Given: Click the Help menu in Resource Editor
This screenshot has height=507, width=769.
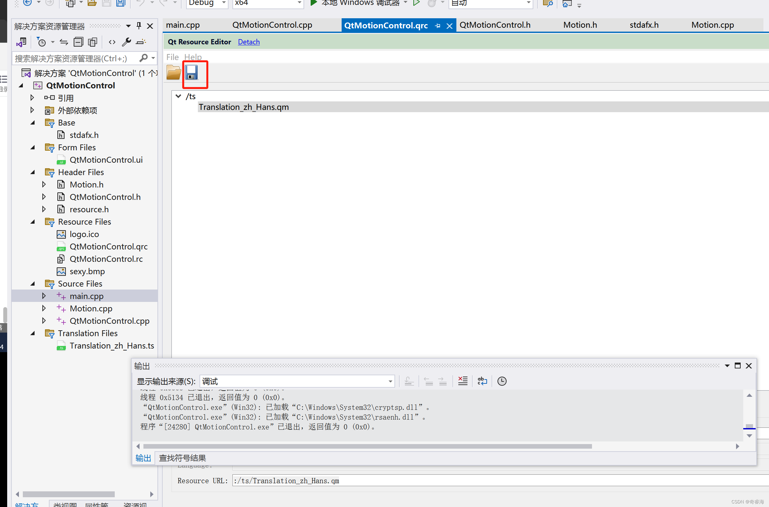Looking at the screenshot, I should [x=192, y=57].
